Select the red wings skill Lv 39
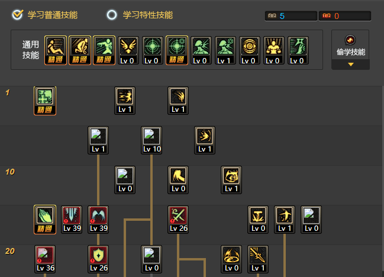384x277 pixels. [x=98, y=220]
